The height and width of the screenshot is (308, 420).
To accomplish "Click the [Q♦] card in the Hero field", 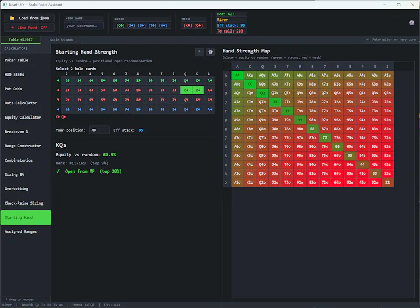I will coord(198,25).
